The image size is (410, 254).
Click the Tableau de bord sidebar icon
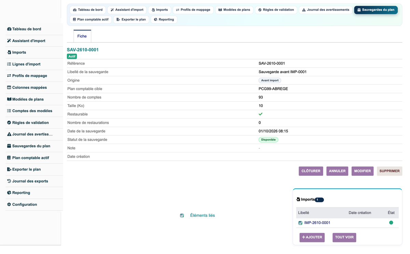9,29
